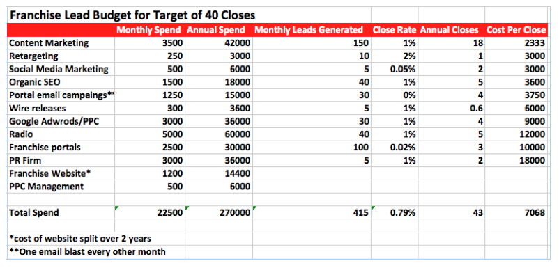Click the Annual Closes header cell
This screenshot has height=268, width=559.
[x=449, y=30]
